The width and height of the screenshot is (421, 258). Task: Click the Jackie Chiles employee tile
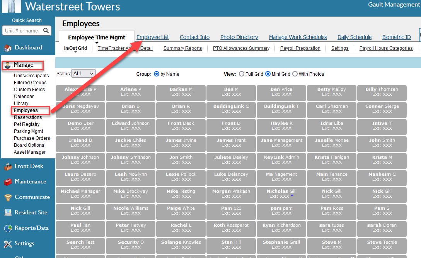pyautogui.click(x=131, y=144)
